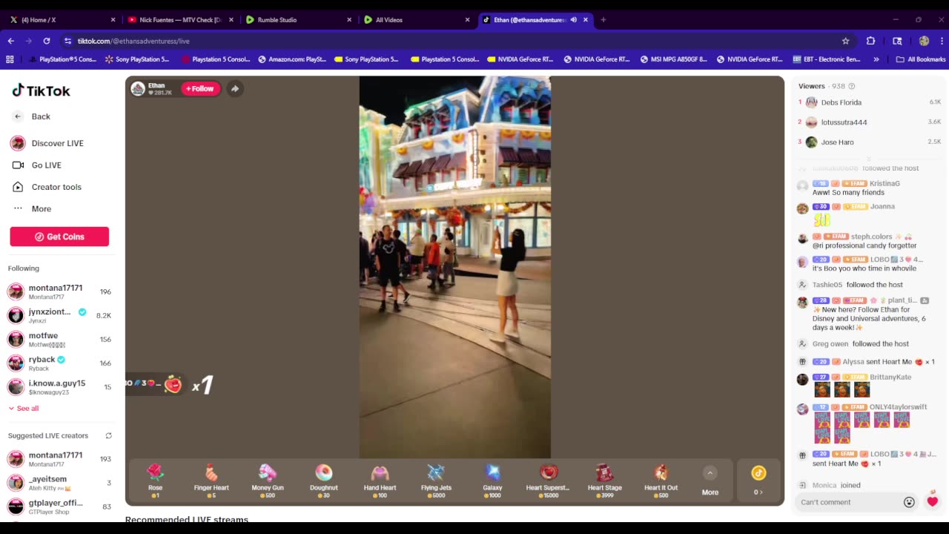Open the coin balance recharge

[758, 481]
